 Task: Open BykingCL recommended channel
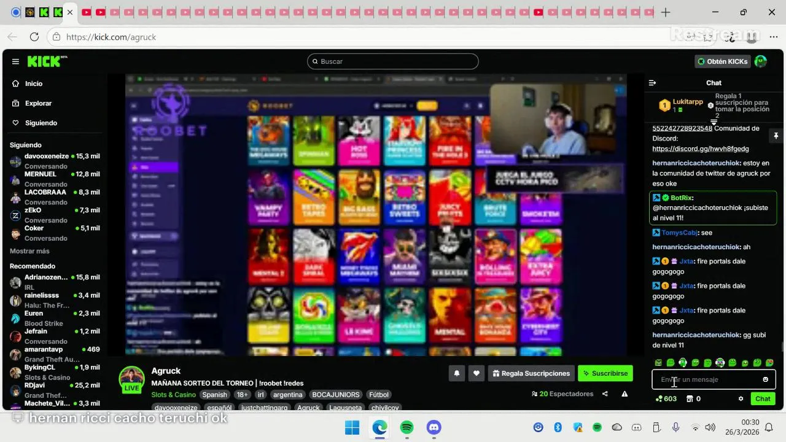(x=54, y=372)
